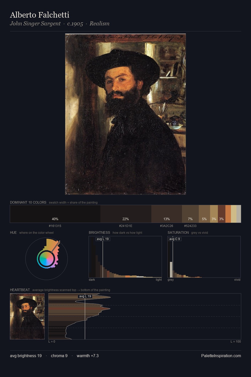Click the footer stat 'avg brightness 19'
Image resolution: width=251 pixels, height=377 pixels.
[x=26, y=356]
